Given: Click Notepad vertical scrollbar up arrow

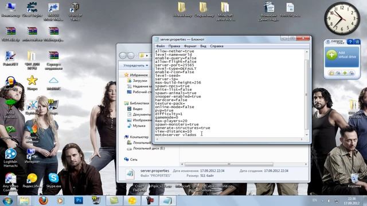Looking at the screenshot, I should (x=307, y=51).
